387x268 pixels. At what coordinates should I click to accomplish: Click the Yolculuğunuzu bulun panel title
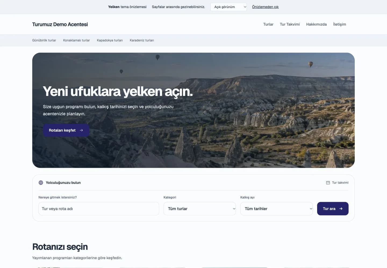click(x=63, y=183)
